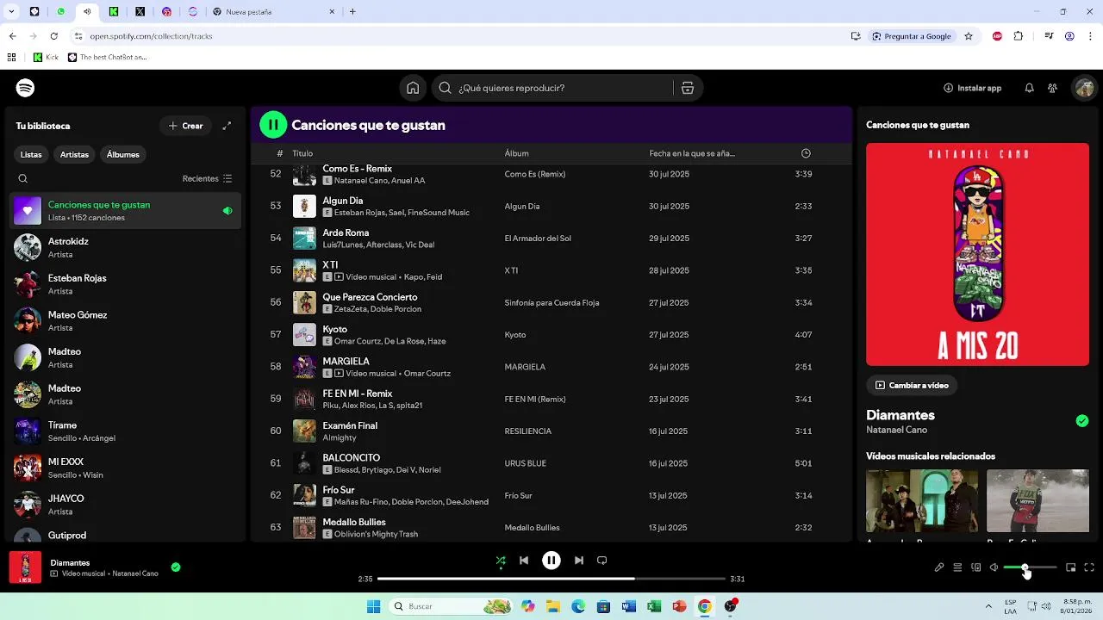1103x620 pixels.
Task: Open the Browse icon in search bar
Action: (x=687, y=88)
